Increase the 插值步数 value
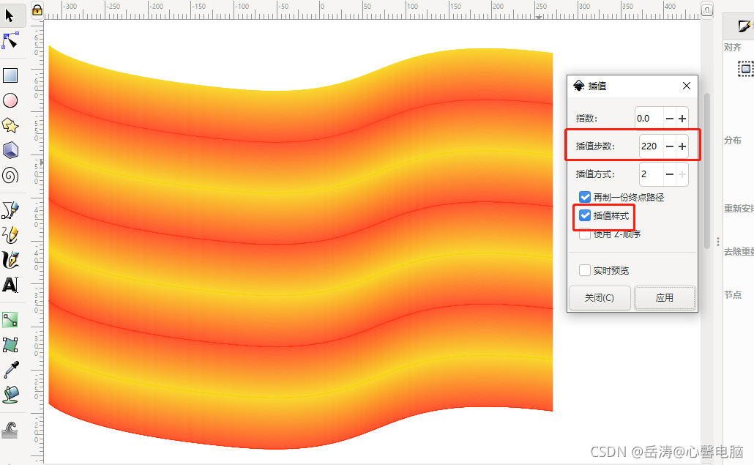This screenshot has width=754, height=465. click(x=682, y=146)
